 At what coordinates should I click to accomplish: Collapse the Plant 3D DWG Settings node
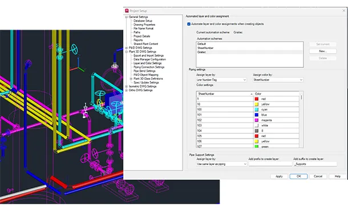point(126,51)
